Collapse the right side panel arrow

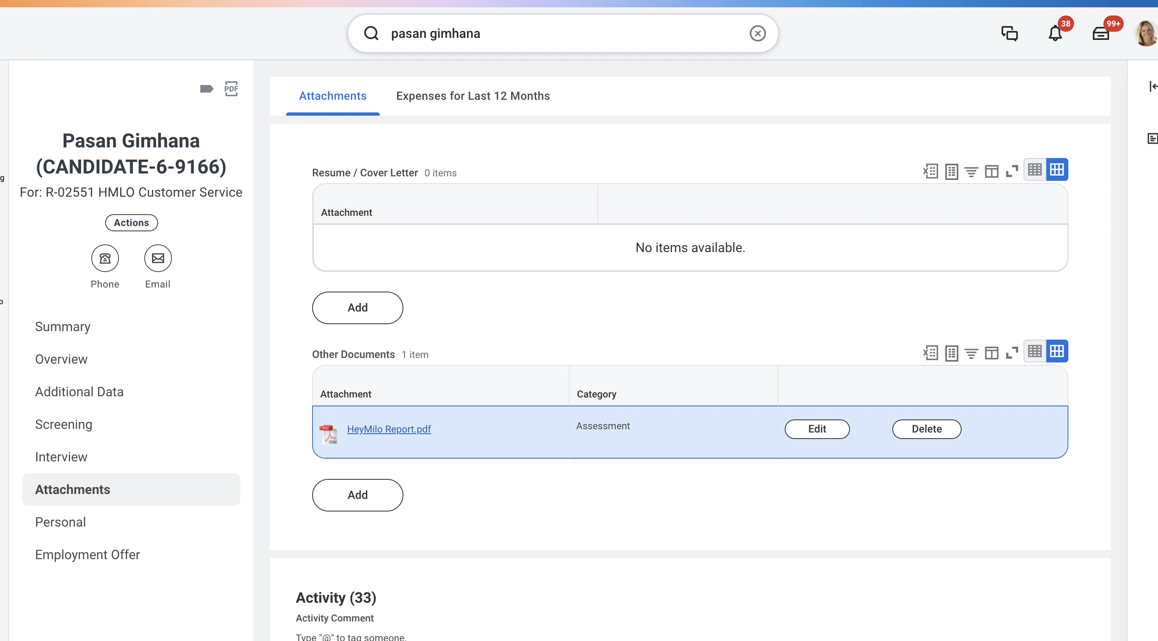tap(1153, 86)
